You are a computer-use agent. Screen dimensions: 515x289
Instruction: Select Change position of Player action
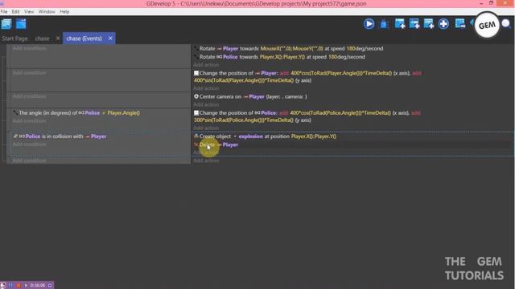(x=307, y=77)
